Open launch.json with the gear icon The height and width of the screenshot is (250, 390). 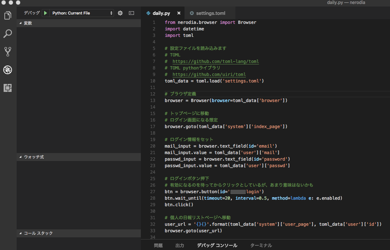tap(120, 13)
